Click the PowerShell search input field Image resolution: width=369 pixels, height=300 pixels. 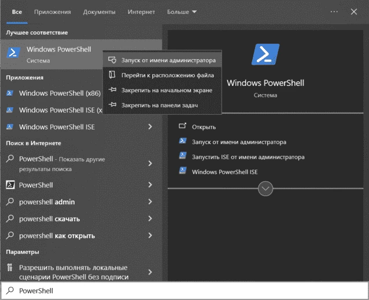(x=185, y=291)
